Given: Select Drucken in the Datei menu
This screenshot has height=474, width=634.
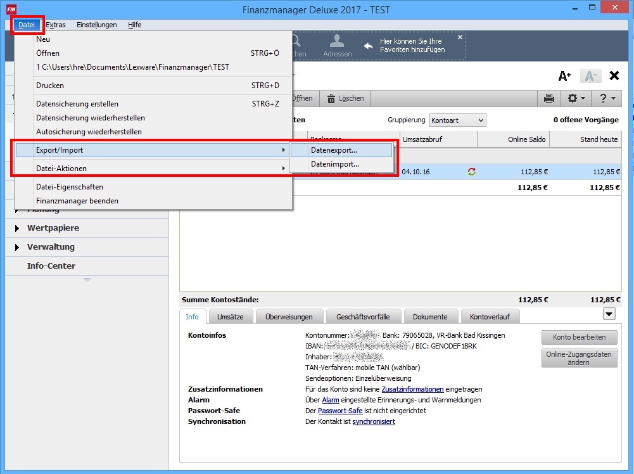Looking at the screenshot, I should 153,86.
